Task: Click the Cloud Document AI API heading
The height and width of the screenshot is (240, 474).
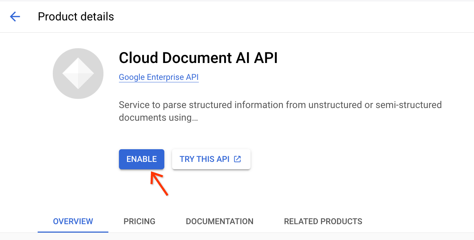Action: click(198, 58)
